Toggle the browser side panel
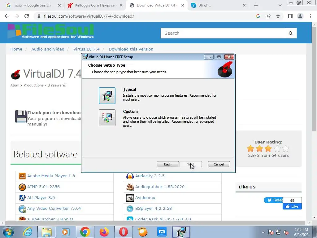Image resolution: width=317 pixels, height=238 pixels. tap(290, 16)
